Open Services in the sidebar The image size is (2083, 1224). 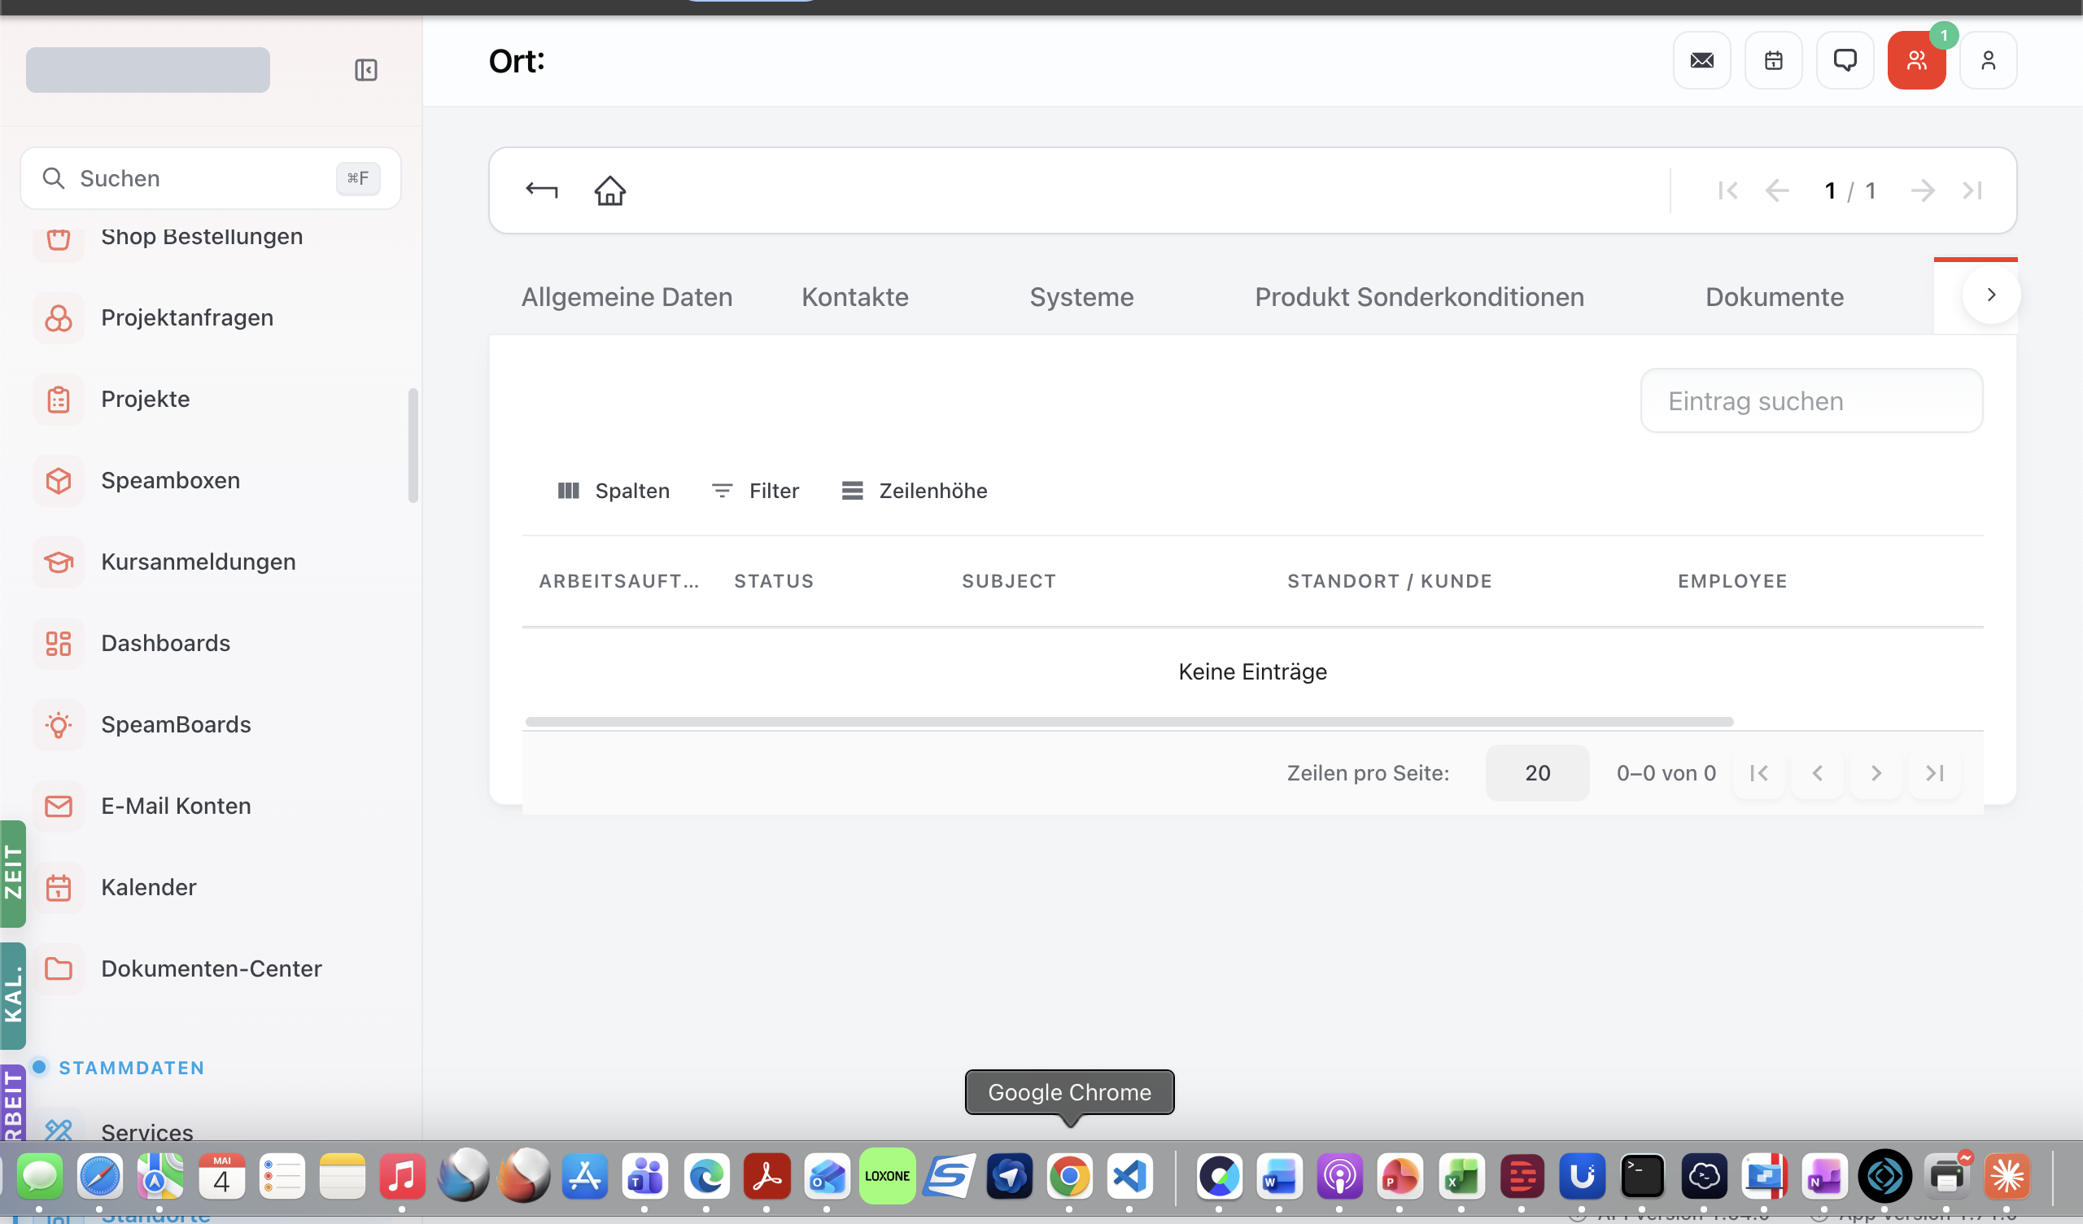tap(146, 1131)
